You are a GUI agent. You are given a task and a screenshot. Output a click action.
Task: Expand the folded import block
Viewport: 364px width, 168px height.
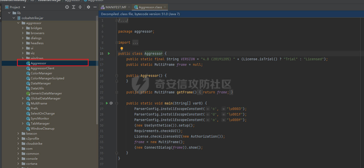pyautogui.click(x=117, y=42)
